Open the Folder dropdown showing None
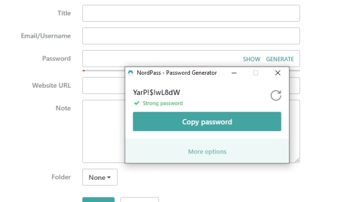353x202 pixels. pyautogui.click(x=100, y=177)
